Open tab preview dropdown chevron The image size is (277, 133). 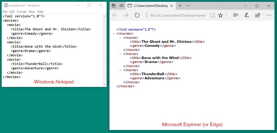tap(188, 6)
